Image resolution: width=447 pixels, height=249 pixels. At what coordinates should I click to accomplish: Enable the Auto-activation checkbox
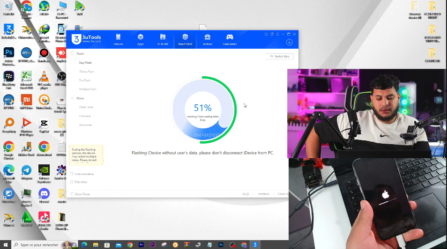[72, 174]
